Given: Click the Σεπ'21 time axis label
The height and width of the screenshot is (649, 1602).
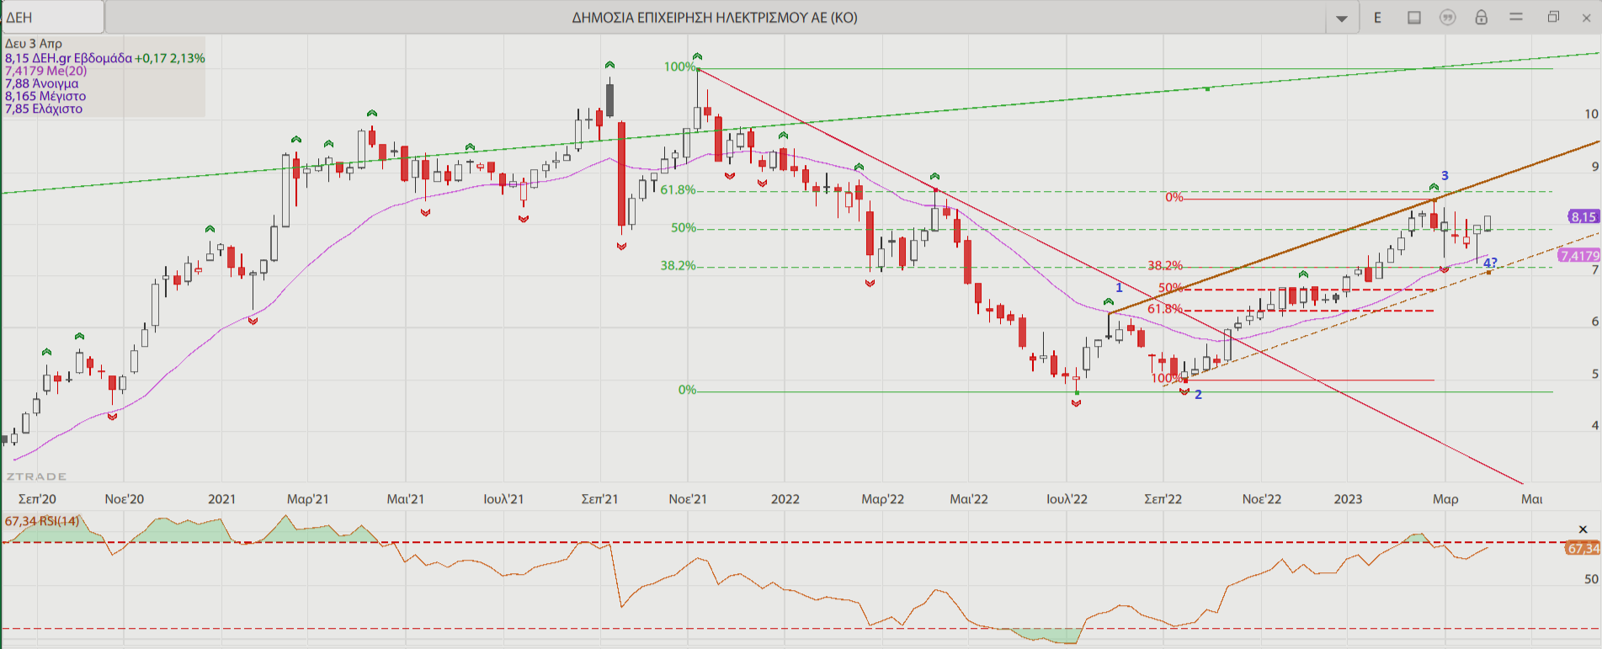Looking at the screenshot, I should pos(599,499).
